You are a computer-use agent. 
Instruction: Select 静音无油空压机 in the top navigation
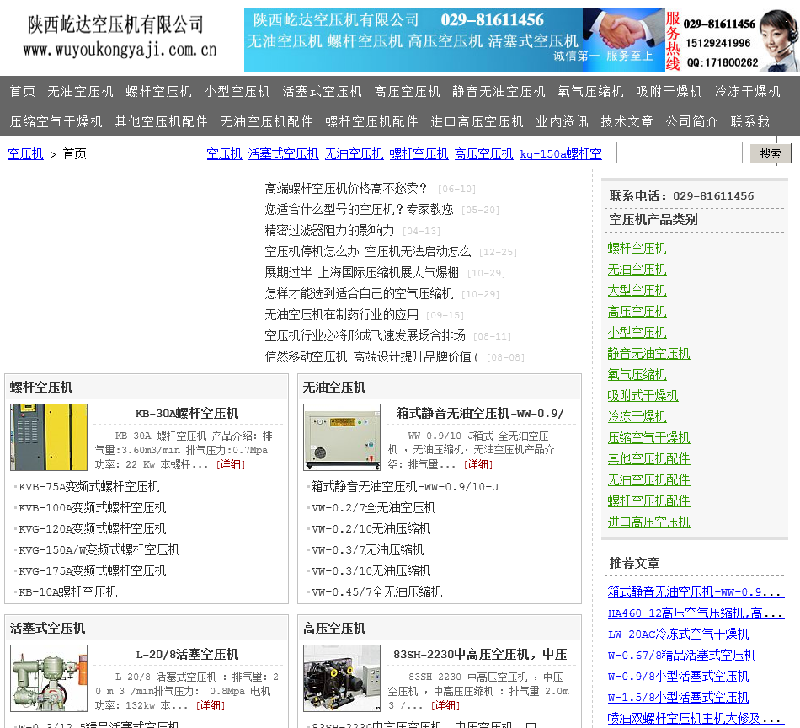pyautogui.click(x=499, y=91)
